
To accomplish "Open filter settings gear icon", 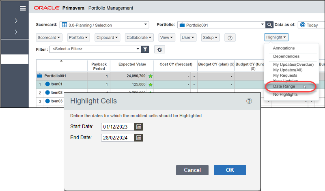I will point(159,49).
